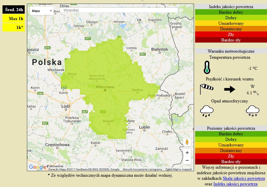Screen dimensions: 267x187
Task: Click the Radom label on the map
Action: click(108, 121)
